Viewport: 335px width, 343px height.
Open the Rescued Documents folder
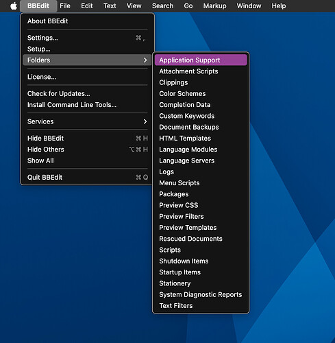(201, 239)
